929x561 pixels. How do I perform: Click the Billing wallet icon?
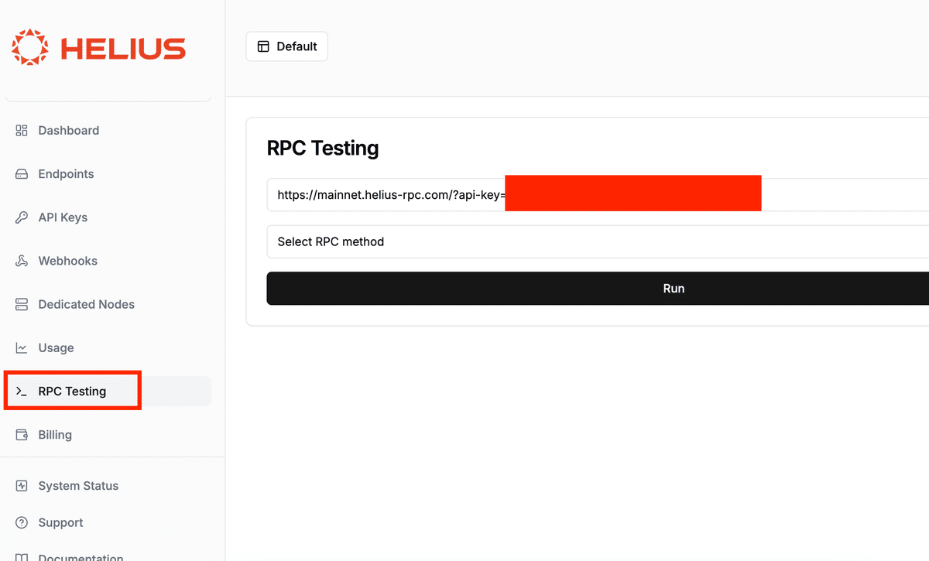coord(22,435)
